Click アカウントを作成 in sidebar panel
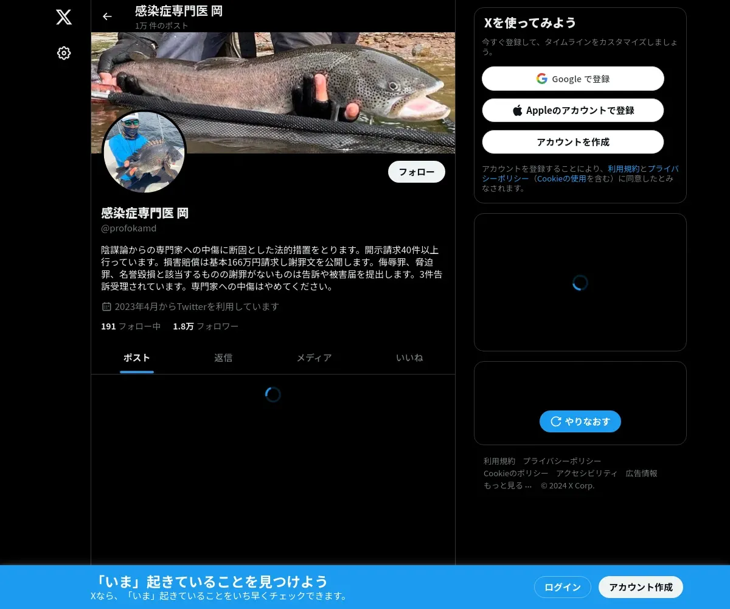This screenshot has height=609, width=730. click(x=573, y=142)
